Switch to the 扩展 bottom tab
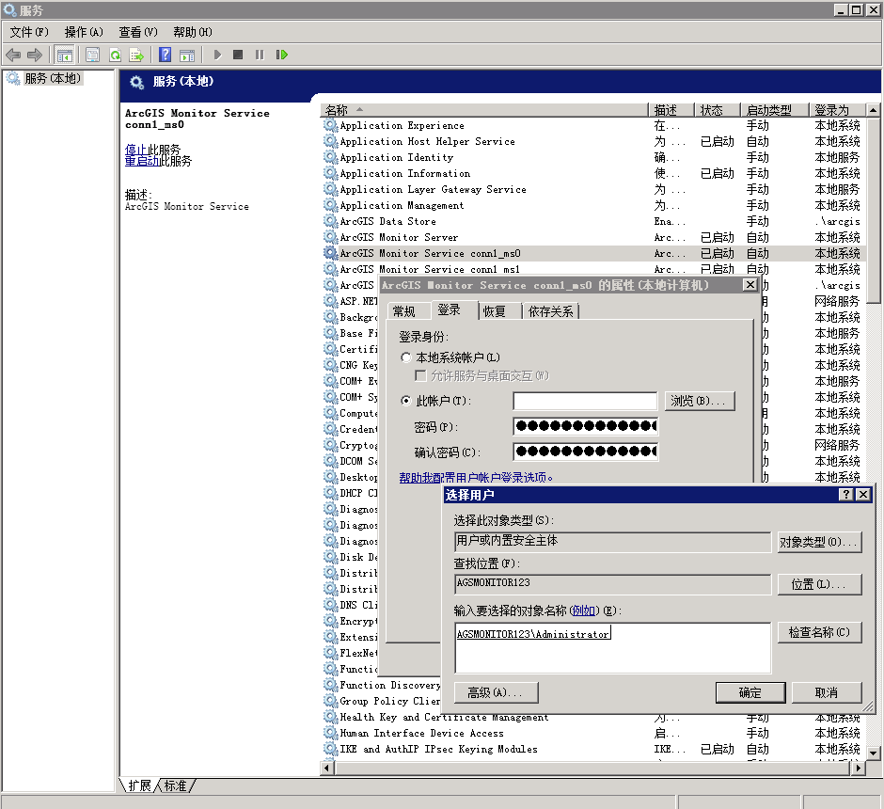The width and height of the screenshot is (884, 809). click(139, 785)
